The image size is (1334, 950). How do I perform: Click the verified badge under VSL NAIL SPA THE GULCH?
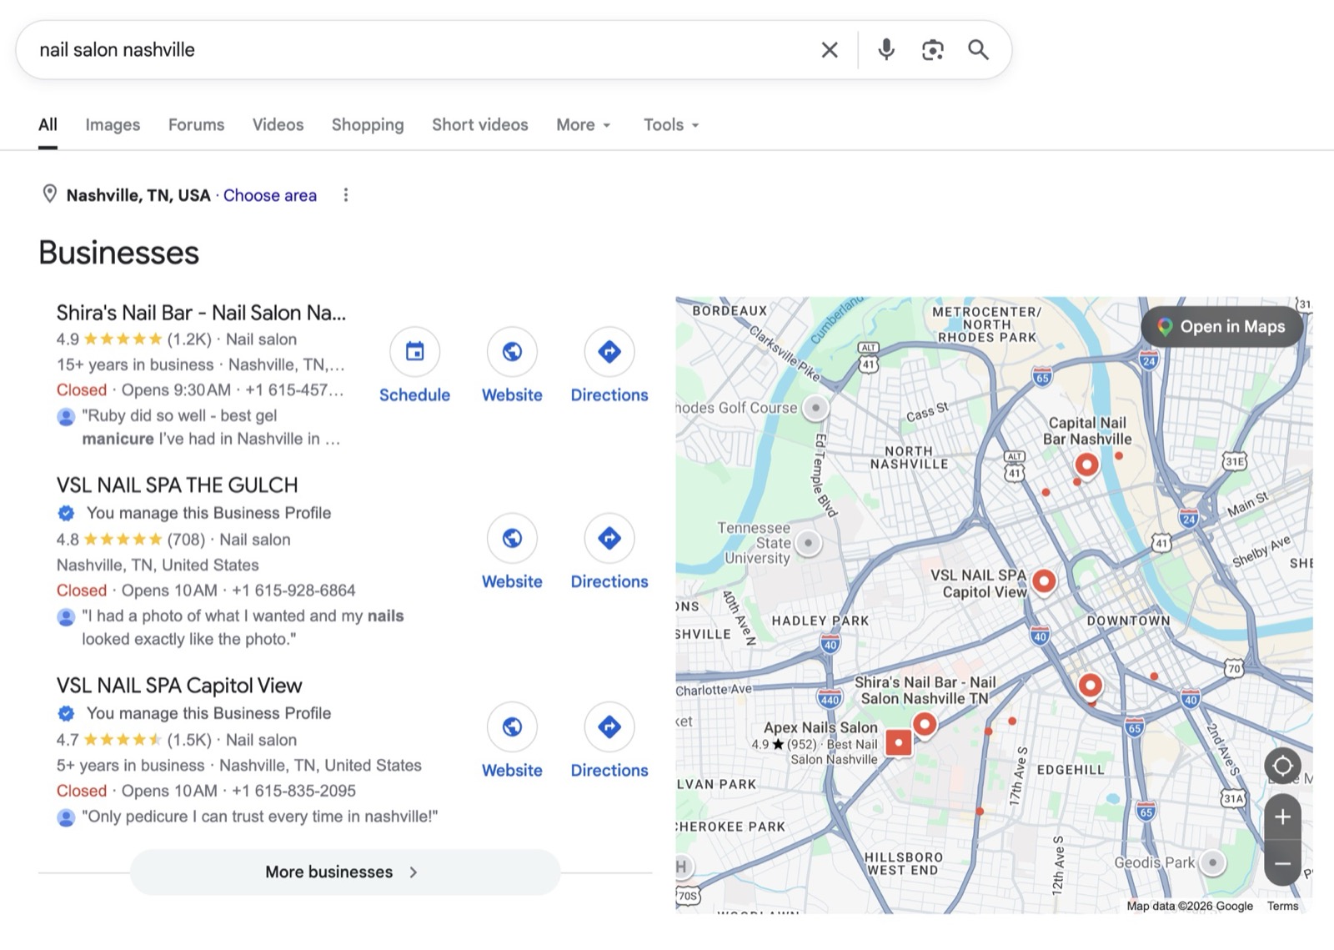[x=66, y=513]
